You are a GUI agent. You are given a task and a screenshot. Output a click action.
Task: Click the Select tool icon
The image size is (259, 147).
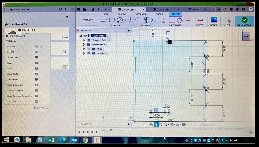(x=227, y=20)
